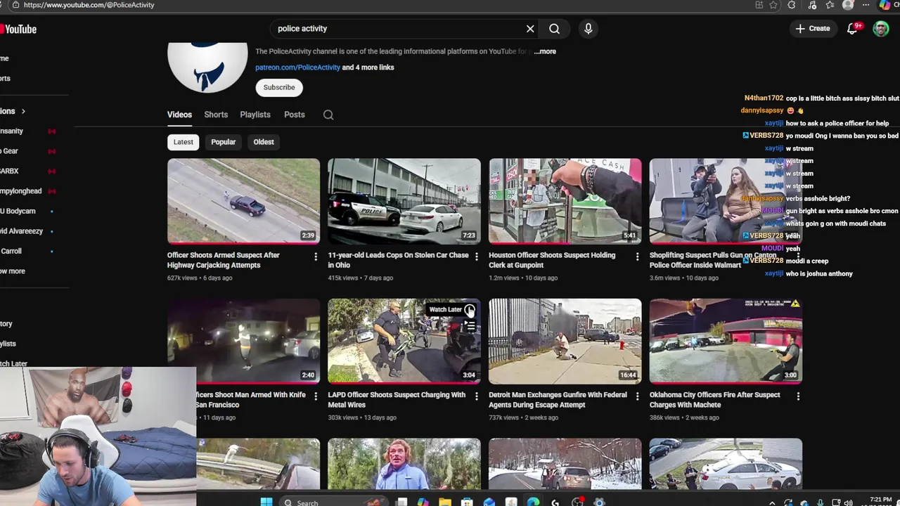Open options for LAPD Officer video

click(476, 396)
